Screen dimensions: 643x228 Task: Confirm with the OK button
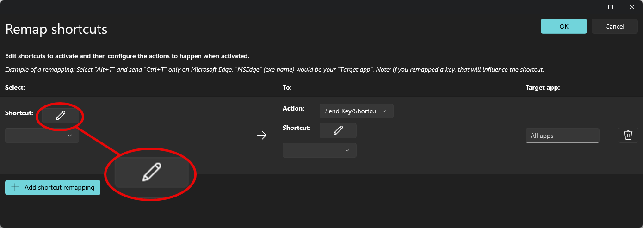pyautogui.click(x=564, y=26)
